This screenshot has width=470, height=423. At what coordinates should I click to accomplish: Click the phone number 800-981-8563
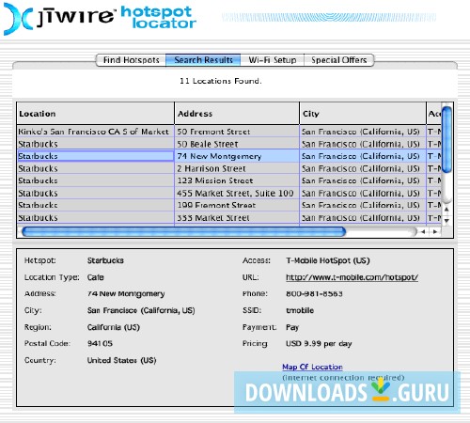314,293
